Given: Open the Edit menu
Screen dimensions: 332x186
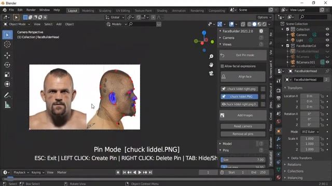Looking at the screenshot, I should point(20,10).
